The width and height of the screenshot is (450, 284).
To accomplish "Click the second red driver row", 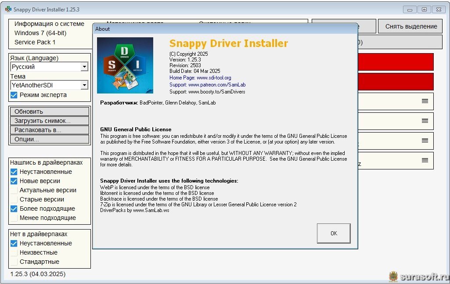I will (x=396, y=82).
